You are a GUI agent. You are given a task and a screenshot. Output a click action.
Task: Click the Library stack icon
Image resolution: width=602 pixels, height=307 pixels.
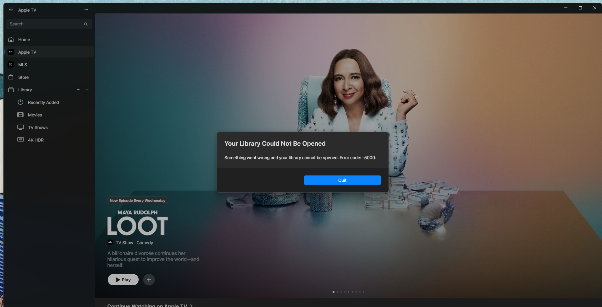click(x=11, y=90)
